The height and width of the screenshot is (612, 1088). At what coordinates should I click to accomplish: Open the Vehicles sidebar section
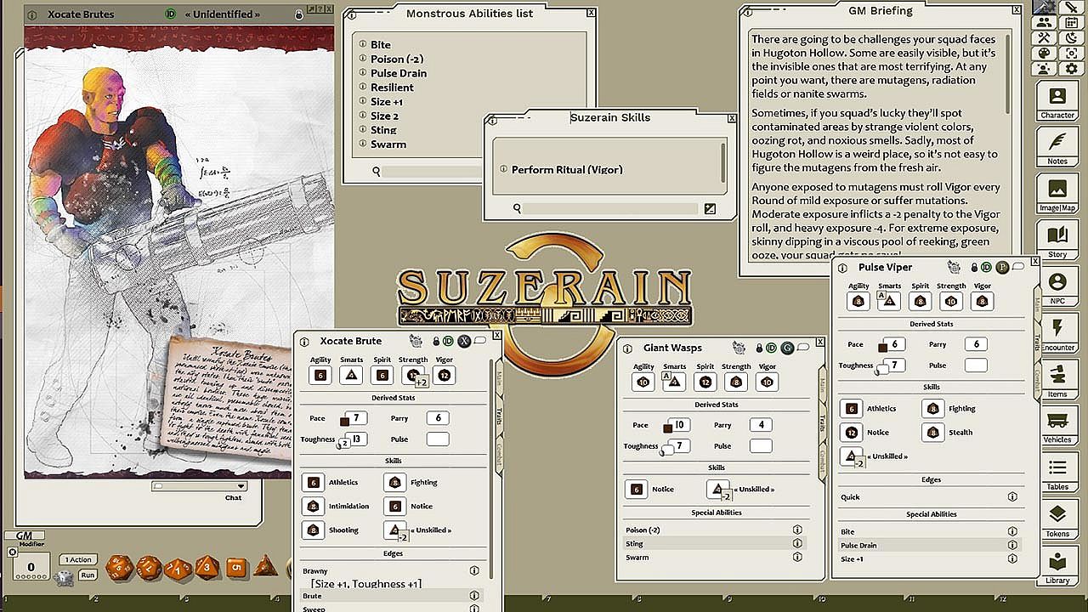(1057, 427)
